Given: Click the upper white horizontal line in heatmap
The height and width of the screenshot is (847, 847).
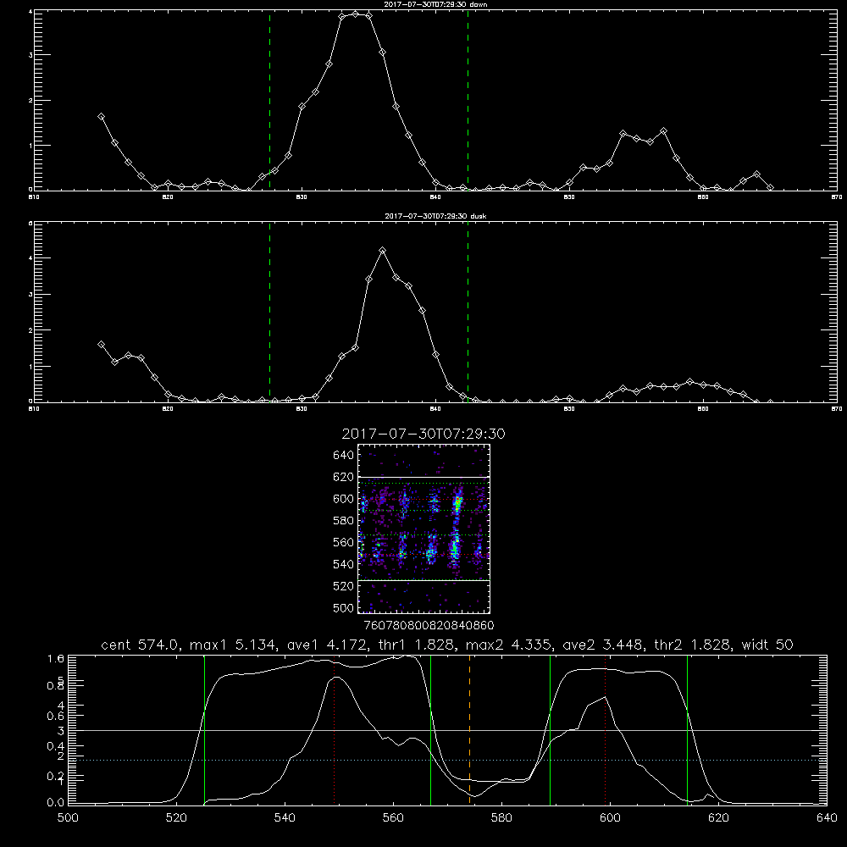Looking at the screenshot, I should (x=424, y=477).
